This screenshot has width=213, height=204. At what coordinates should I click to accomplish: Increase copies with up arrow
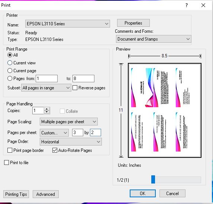(x=47, y=109)
